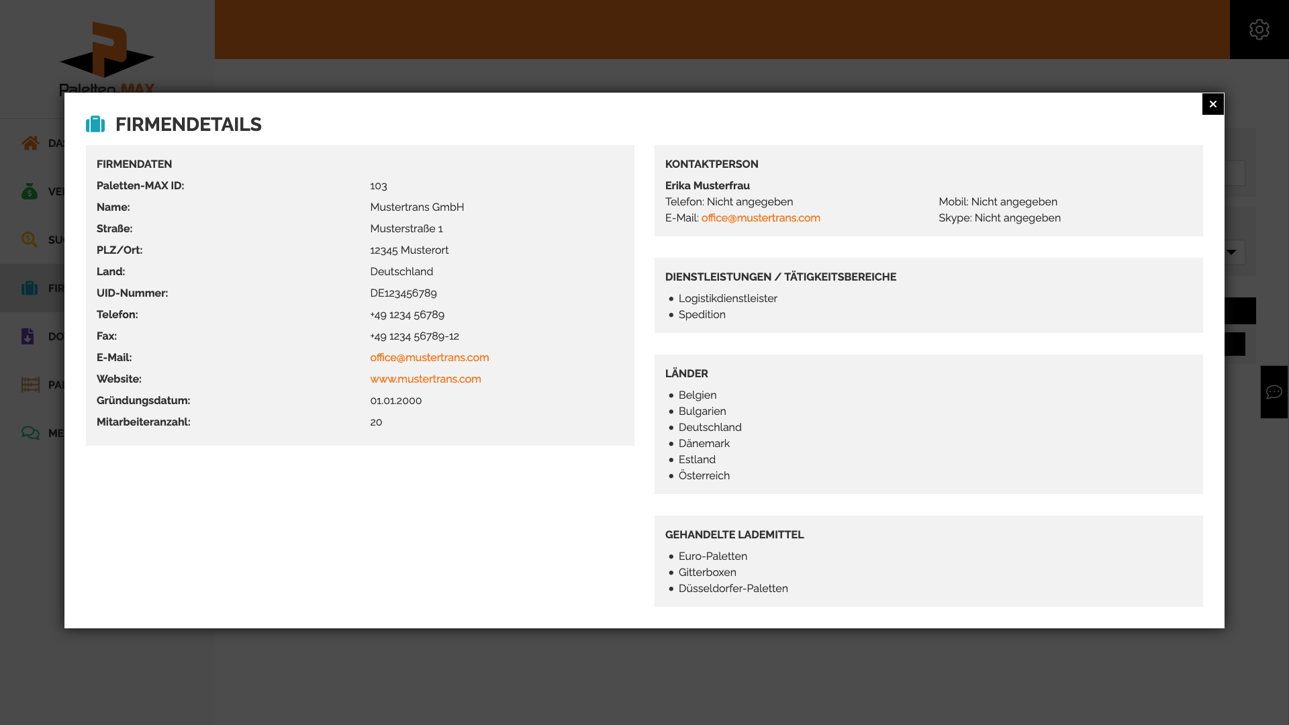Click Dänemark in country list
Screen dimensions: 1289x725
(x=704, y=444)
